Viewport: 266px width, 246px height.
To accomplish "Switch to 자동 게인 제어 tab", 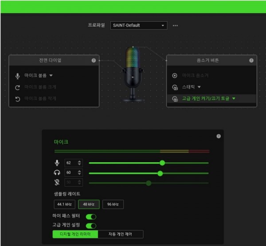I will coord(121,234).
